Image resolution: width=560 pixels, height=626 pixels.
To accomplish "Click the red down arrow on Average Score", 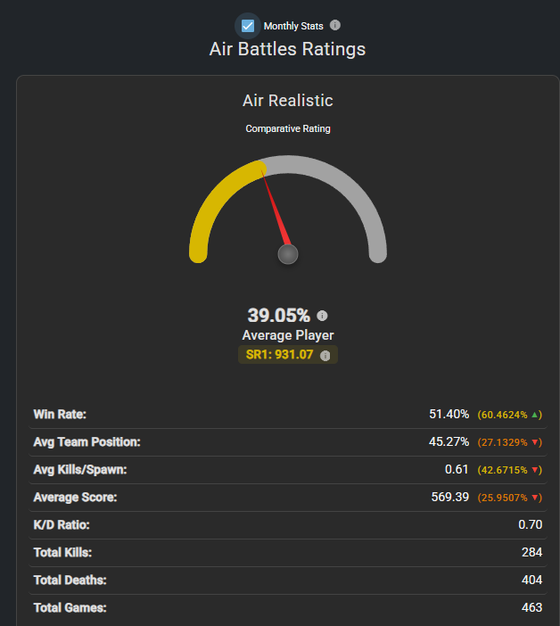I will tap(538, 498).
